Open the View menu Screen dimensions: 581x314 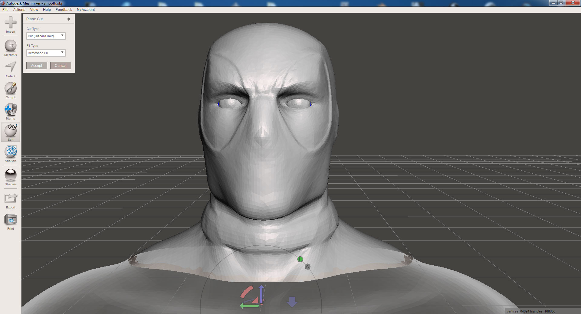(34, 10)
